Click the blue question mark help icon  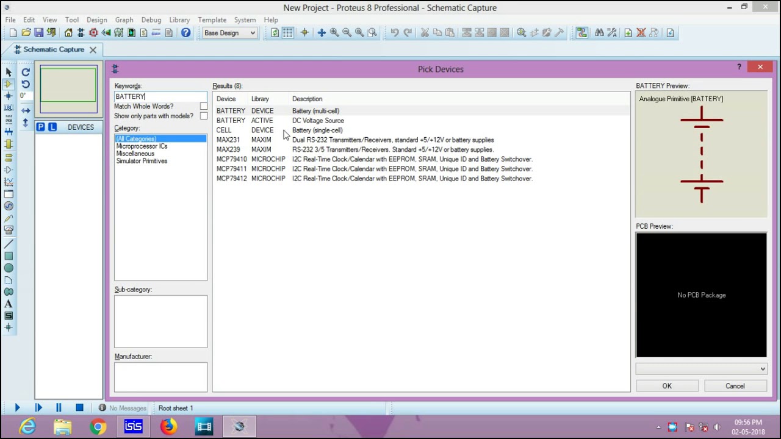(x=185, y=33)
